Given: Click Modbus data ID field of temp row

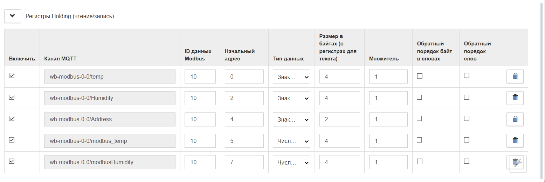Looking at the screenshot, I should (x=200, y=77).
